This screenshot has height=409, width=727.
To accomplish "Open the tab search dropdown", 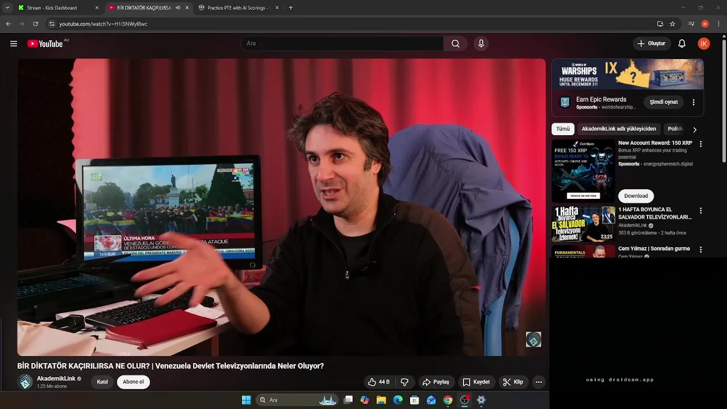I will [x=7, y=8].
